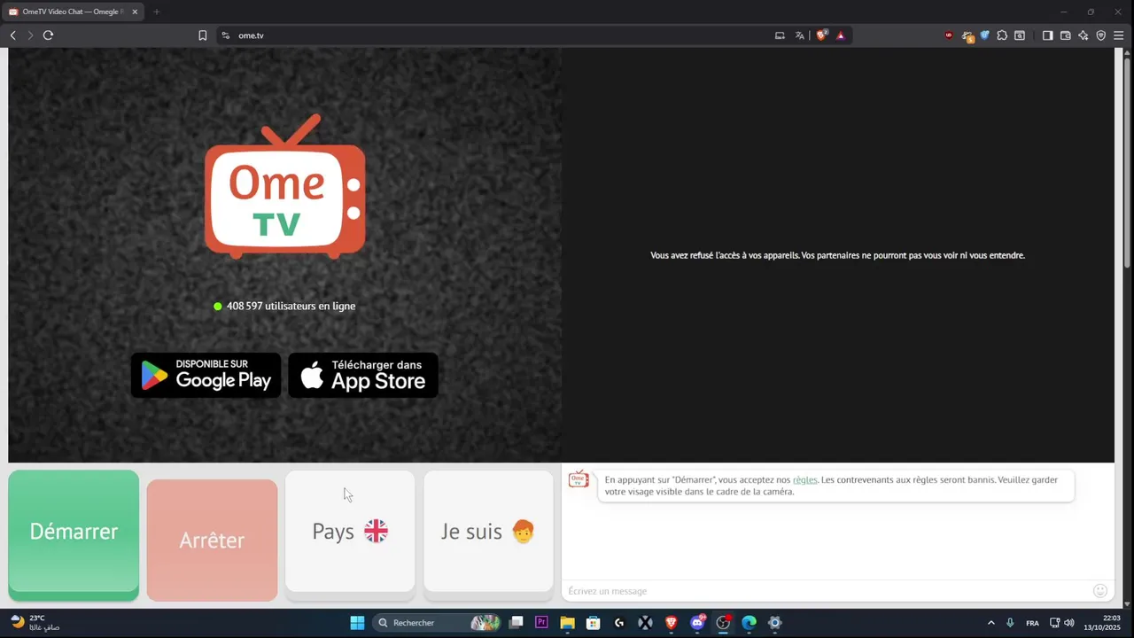Start chatting with the Démarrer button
Screen dimensions: 1134x638
tap(74, 534)
